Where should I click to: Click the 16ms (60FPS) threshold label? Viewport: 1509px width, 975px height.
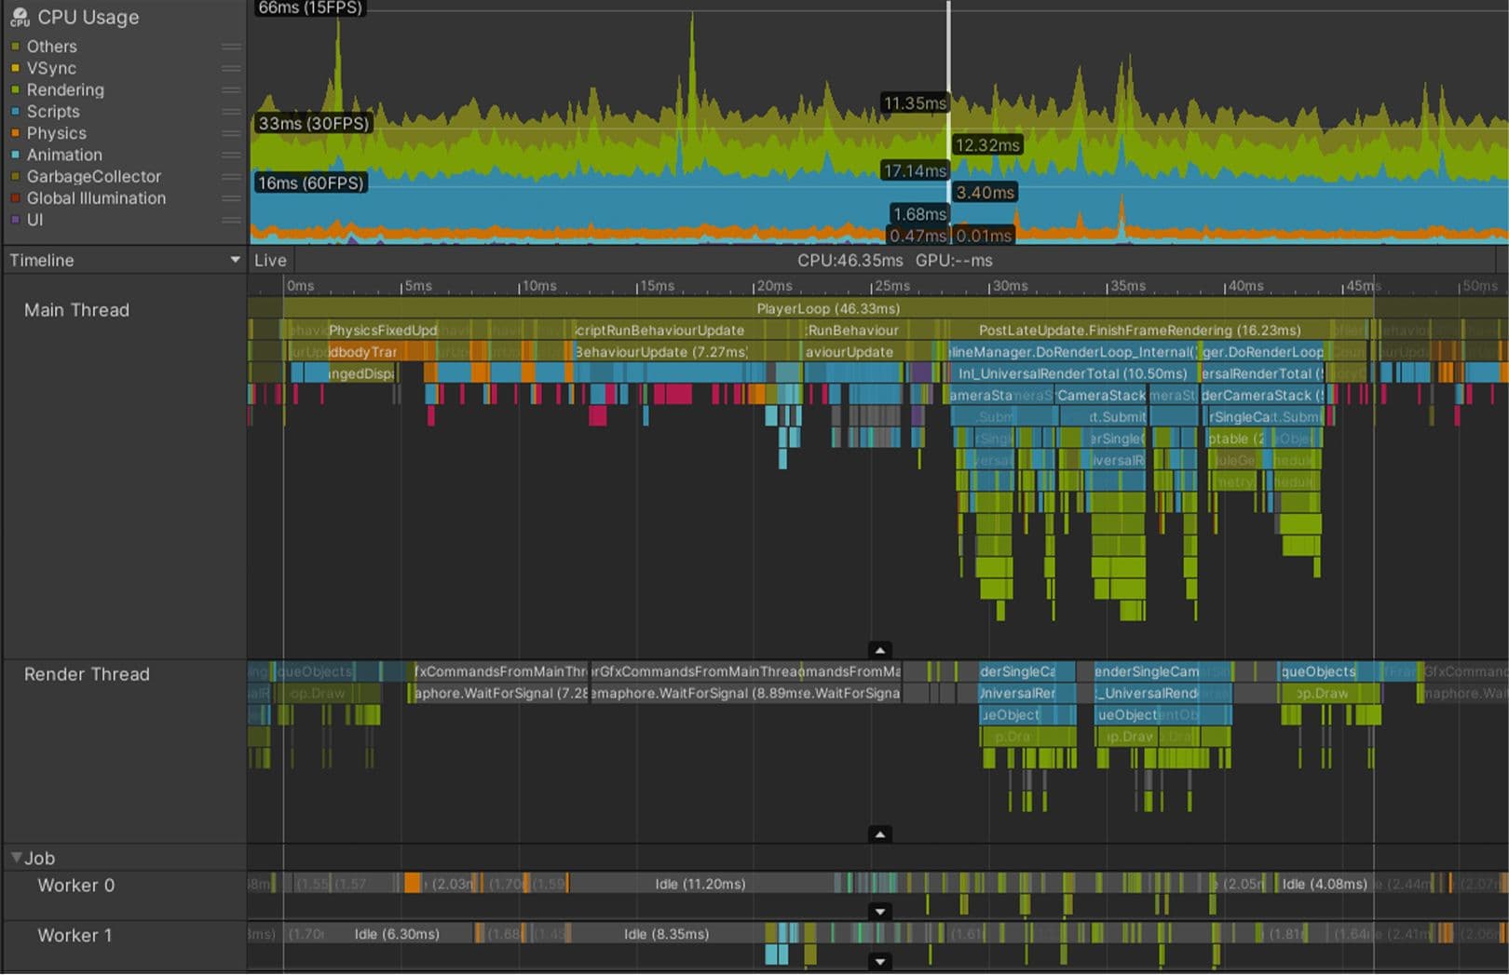point(310,183)
